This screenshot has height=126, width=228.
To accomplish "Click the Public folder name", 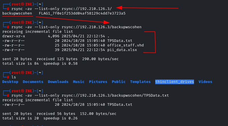I will (x=119, y=82).
